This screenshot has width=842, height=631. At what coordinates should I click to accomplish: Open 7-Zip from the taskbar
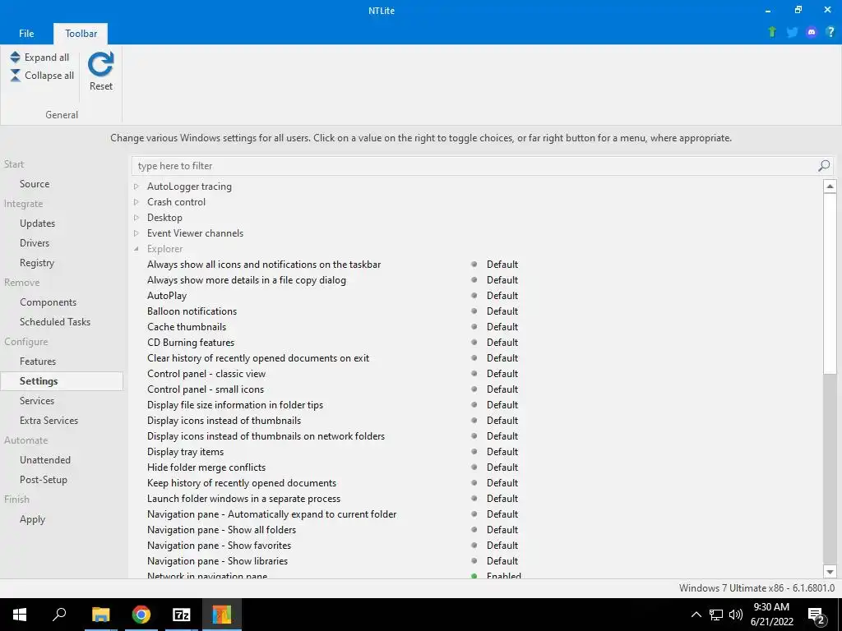[x=182, y=615]
